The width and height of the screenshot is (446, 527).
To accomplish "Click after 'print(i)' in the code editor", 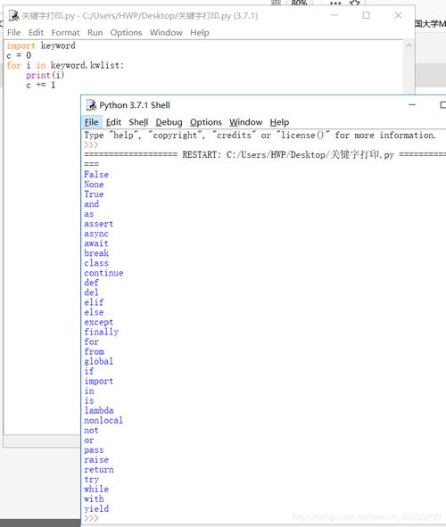I will coord(65,75).
